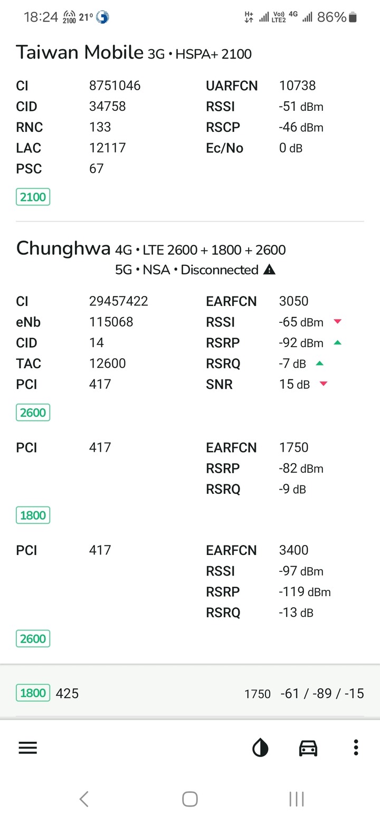Open the Taiwan Mobile 3G header
The height and width of the screenshot is (823, 380).
(x=134, y=53)
